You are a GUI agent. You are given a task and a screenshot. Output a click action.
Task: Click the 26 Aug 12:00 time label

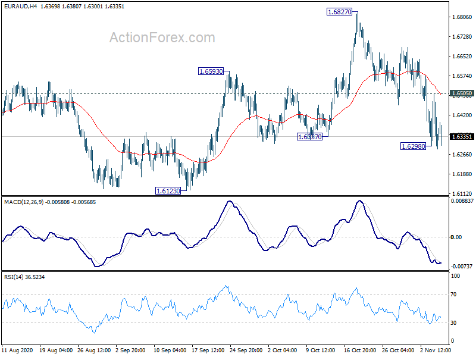tap(94, 350)
